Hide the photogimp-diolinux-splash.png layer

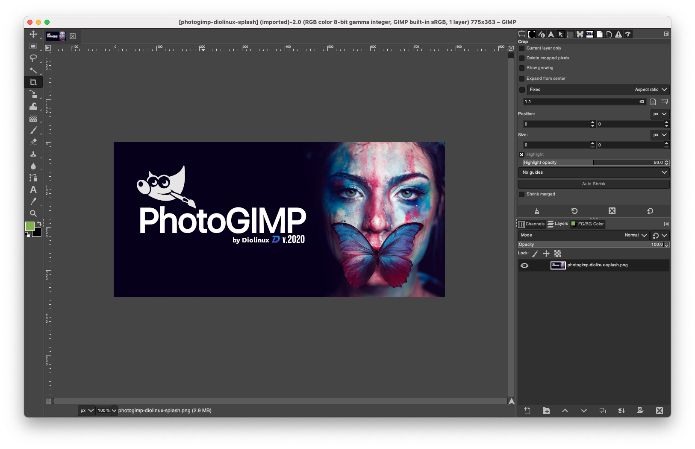[x=525, y=265]
